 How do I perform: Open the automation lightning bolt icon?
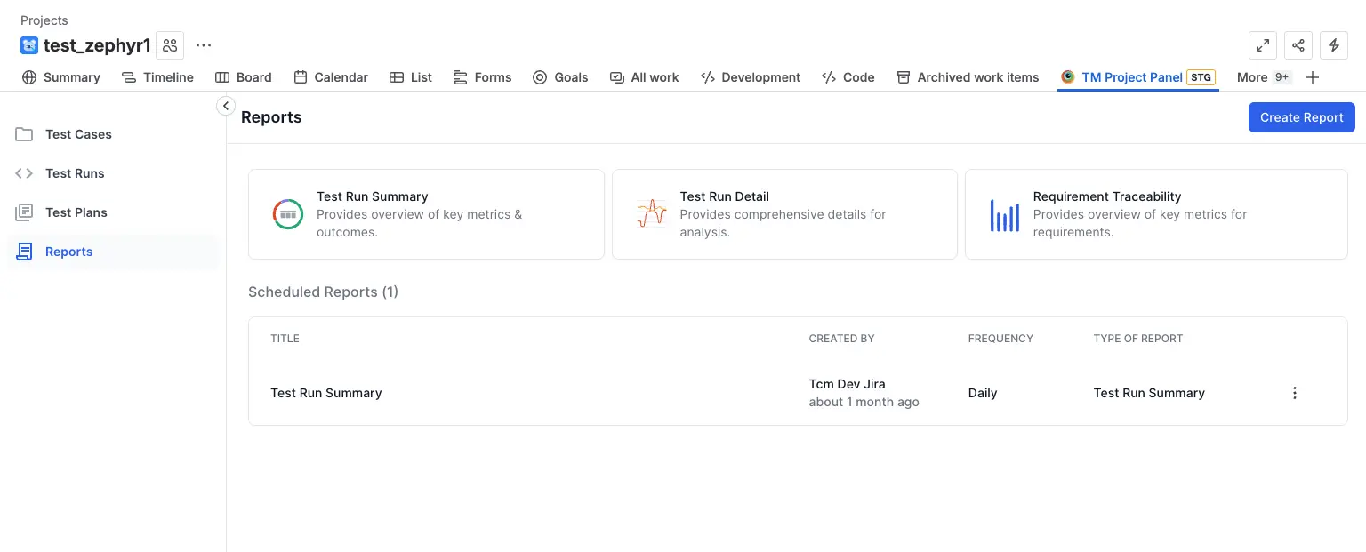[1333, 45]
